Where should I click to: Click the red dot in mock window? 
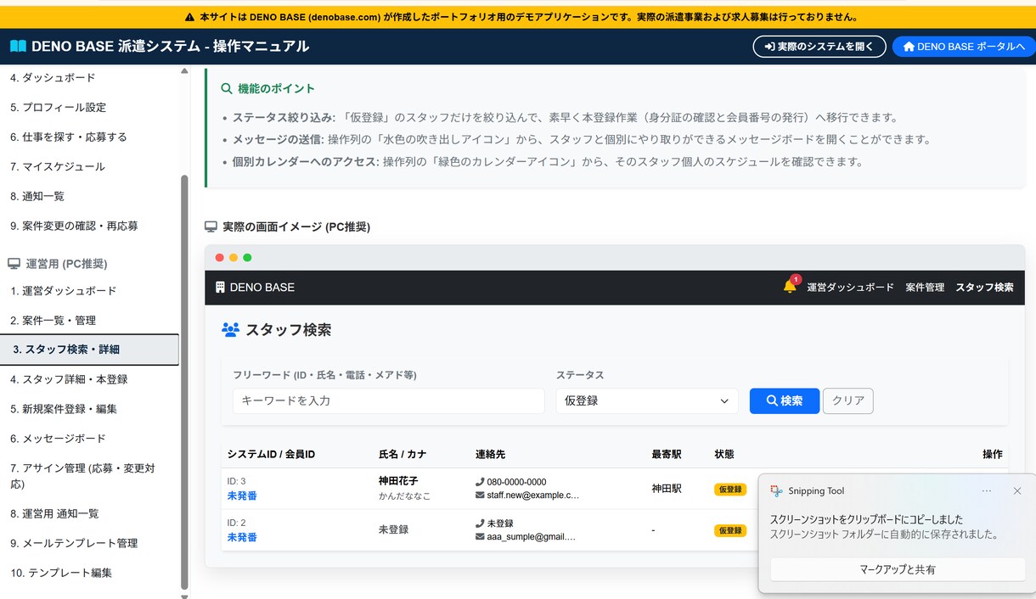[x=220, y=257]
